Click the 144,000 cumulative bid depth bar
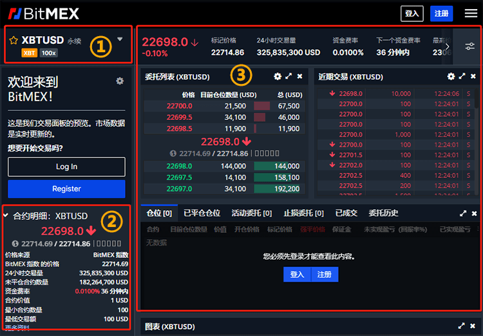483x336 pixels. click(277, 166)
